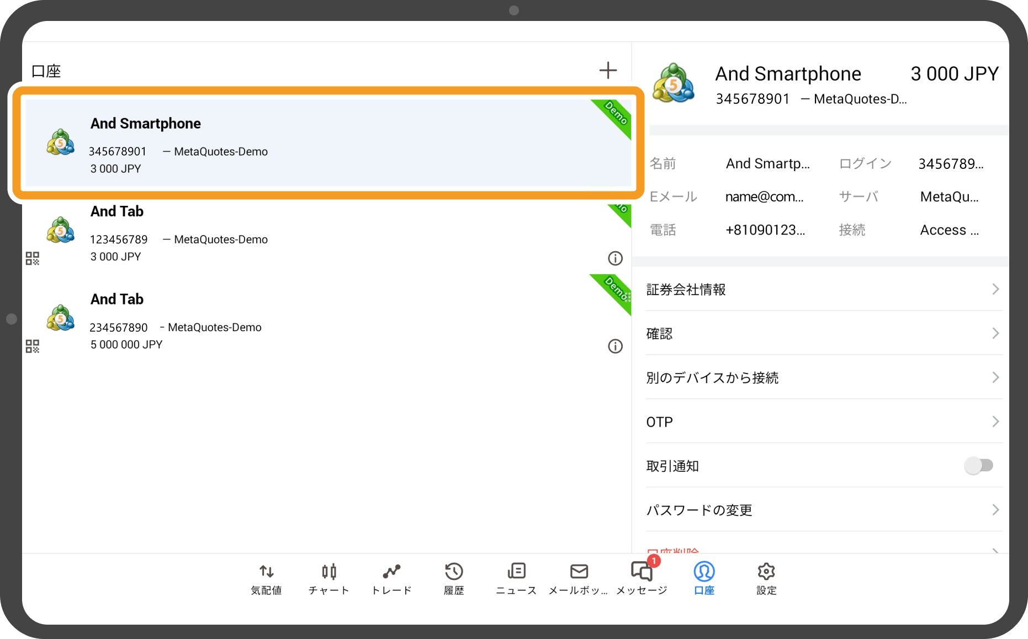The image size is (1028, 639).
Task: Open 別のデバイスから接続 option
Action: [823, 377]
